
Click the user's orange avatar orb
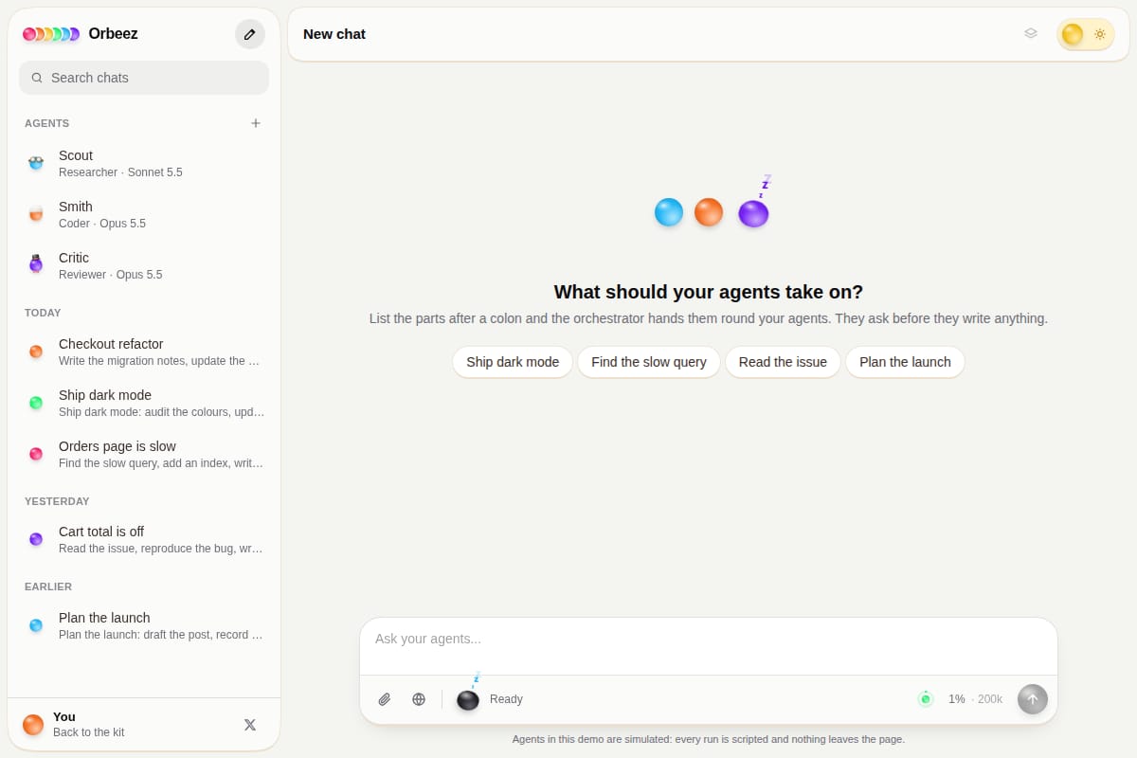pos(33,725)
